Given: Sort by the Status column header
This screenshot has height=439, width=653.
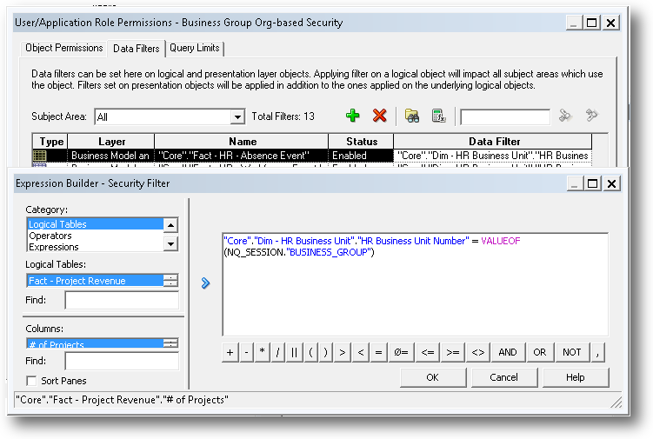Looking at the screenshot, I should 361,142.
